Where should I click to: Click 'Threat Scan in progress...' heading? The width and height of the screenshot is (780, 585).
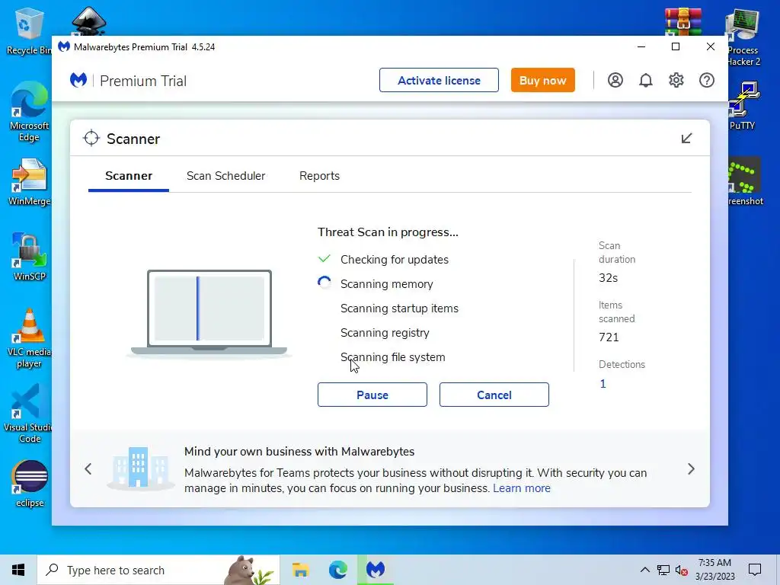point(388,232)
